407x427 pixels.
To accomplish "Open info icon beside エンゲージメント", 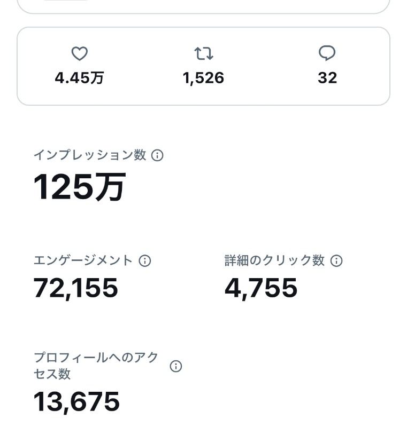I will coord(145,260).
